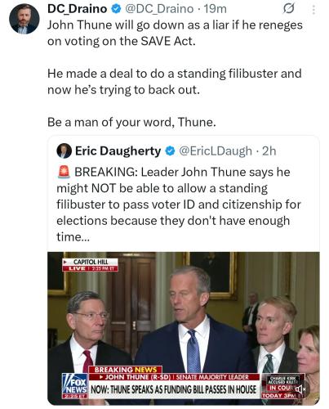Open the Grok slashed-circle icon
The height and width of the screenshot is (409, 329).
288,9
